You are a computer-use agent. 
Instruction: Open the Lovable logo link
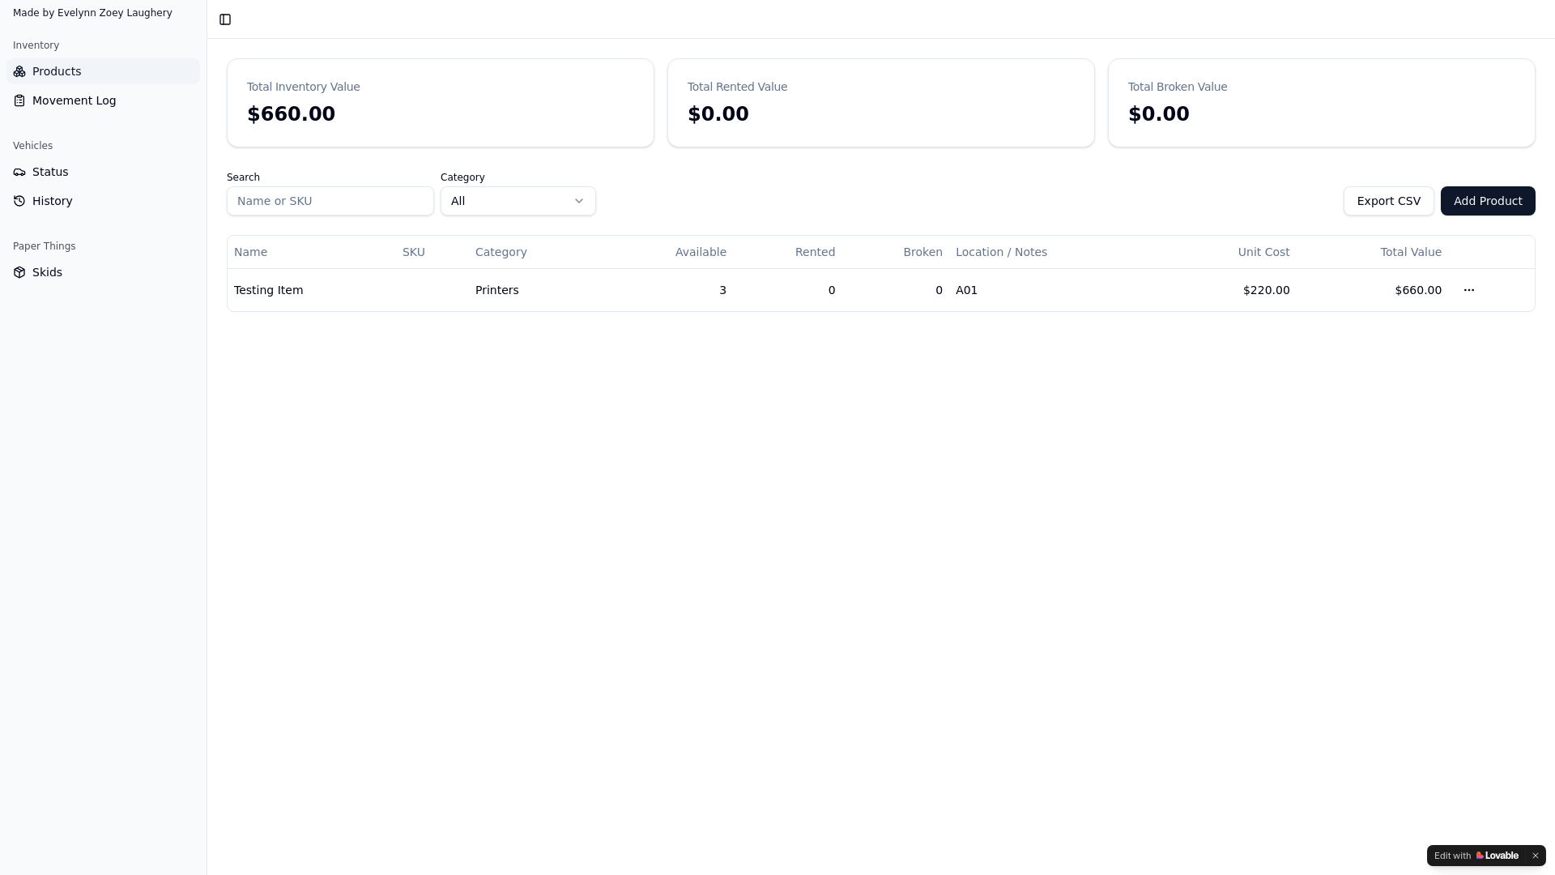(x=1497, y=856)
